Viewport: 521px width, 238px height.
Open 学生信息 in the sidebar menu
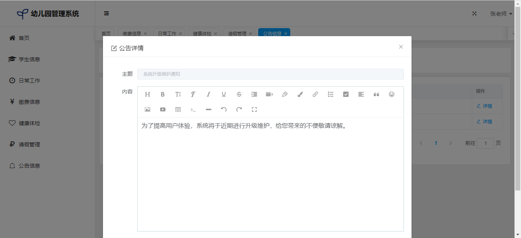(x=29, y=59)
